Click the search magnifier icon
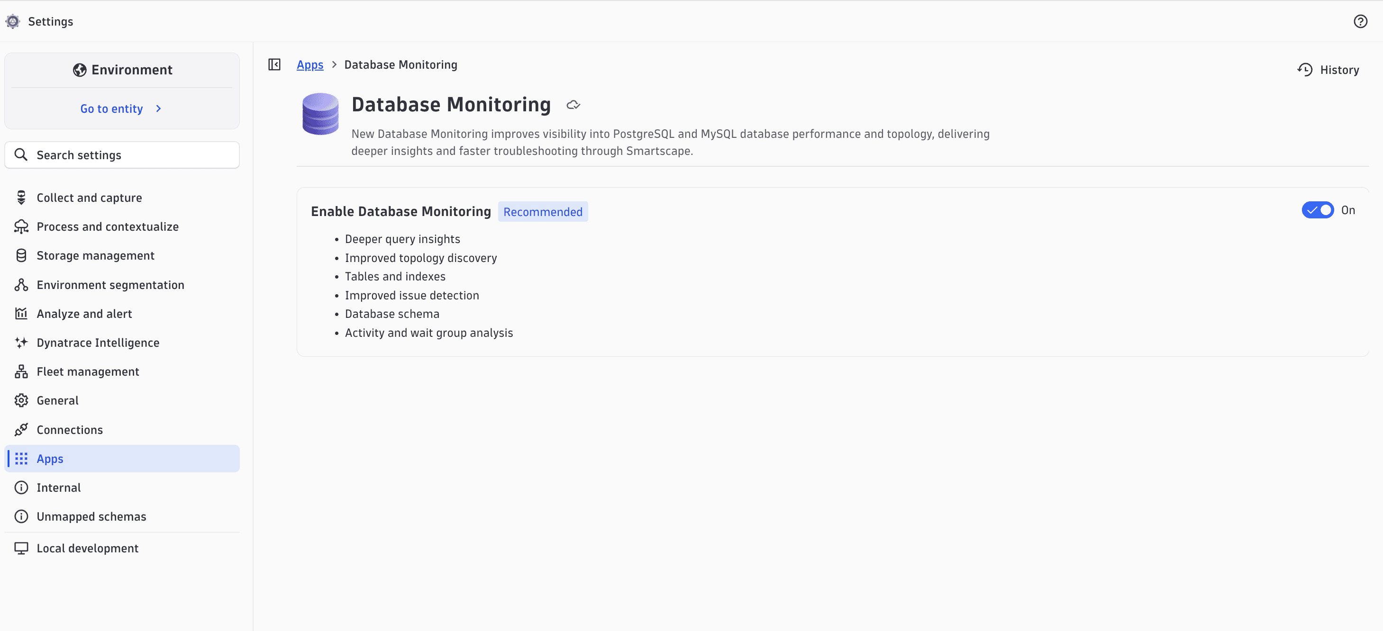The width and height of the screenshot is (1383, 631). (x=21, y=155)
